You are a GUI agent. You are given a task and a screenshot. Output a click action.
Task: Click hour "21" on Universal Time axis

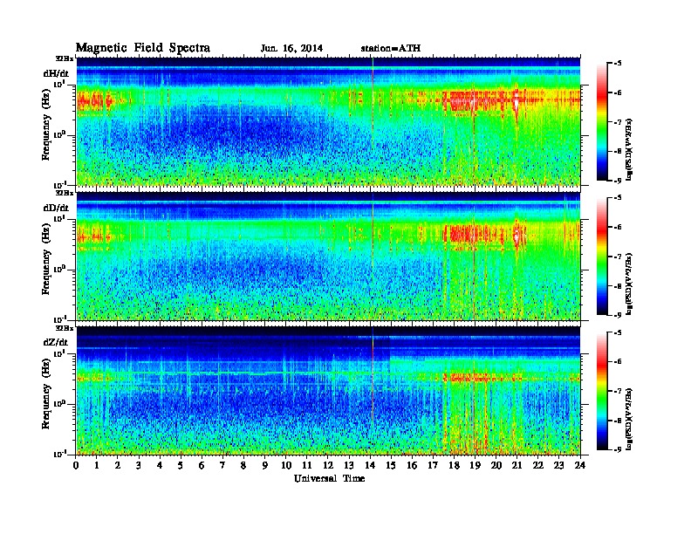click(517, 466)
